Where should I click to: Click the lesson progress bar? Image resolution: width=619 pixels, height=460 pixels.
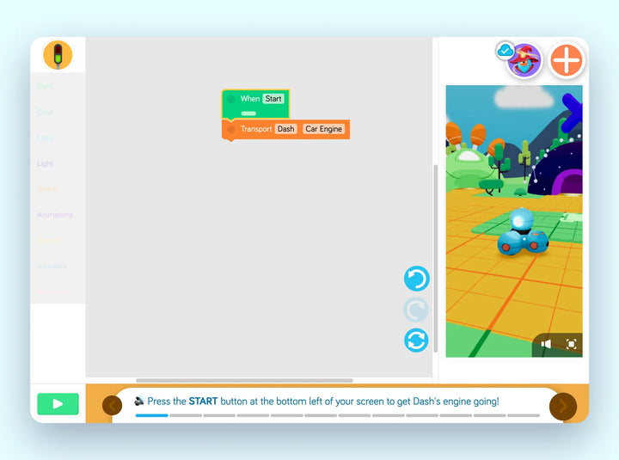337,415
